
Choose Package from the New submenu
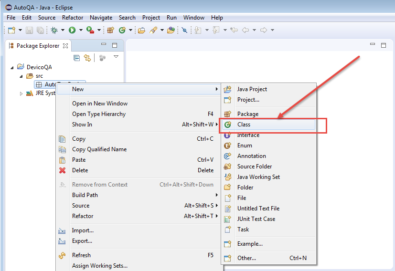(268, 114)
